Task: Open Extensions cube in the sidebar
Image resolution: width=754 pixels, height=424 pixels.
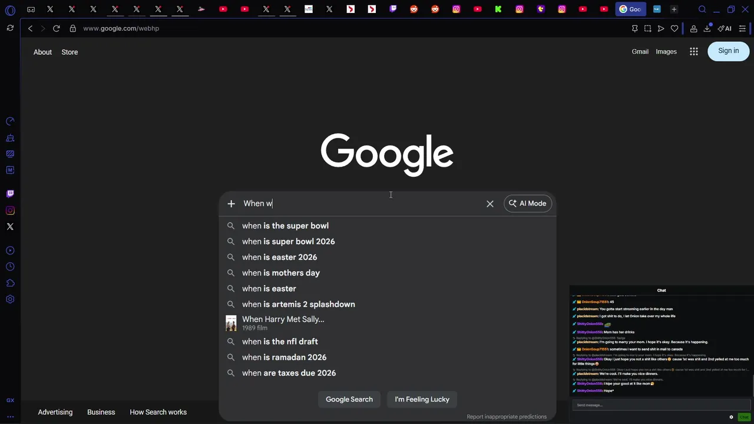Action: pos(10,283)
